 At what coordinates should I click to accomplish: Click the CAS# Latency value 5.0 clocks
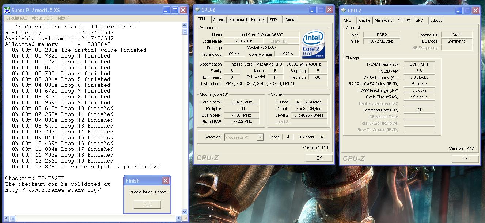pyautogui.click(x=419, y=78)
